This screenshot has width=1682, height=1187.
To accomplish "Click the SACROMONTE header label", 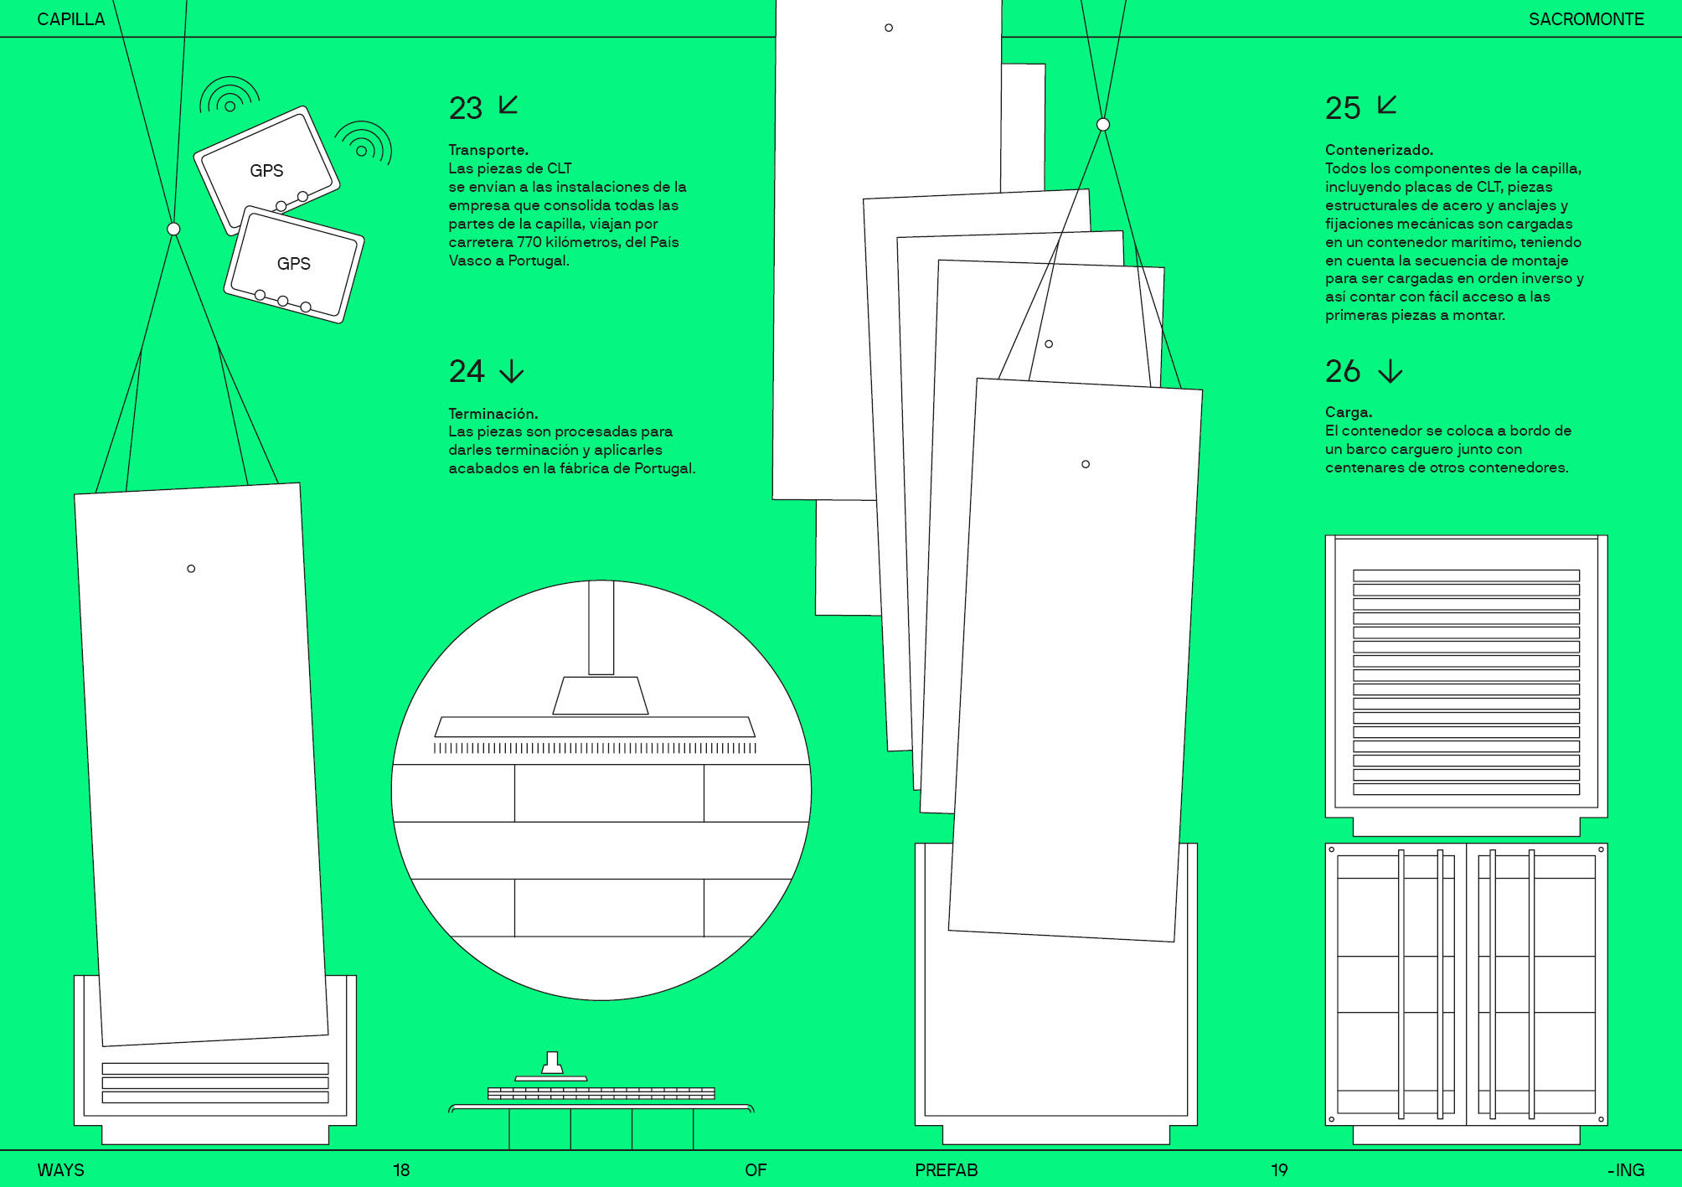I will (x=1586, y=18).
